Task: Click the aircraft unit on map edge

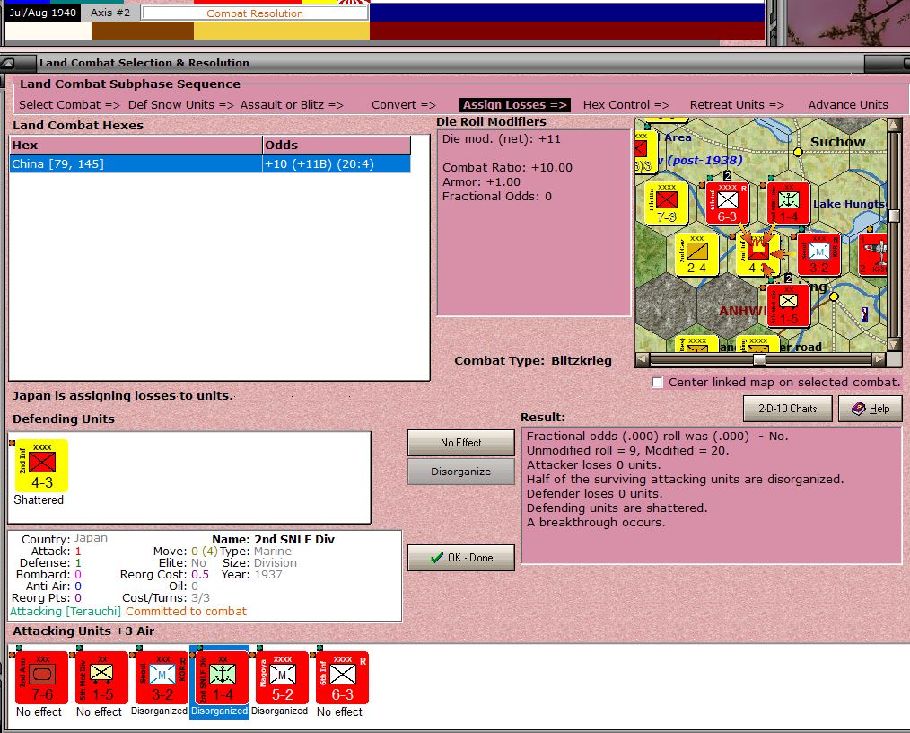Action: (x=873, y=254)
